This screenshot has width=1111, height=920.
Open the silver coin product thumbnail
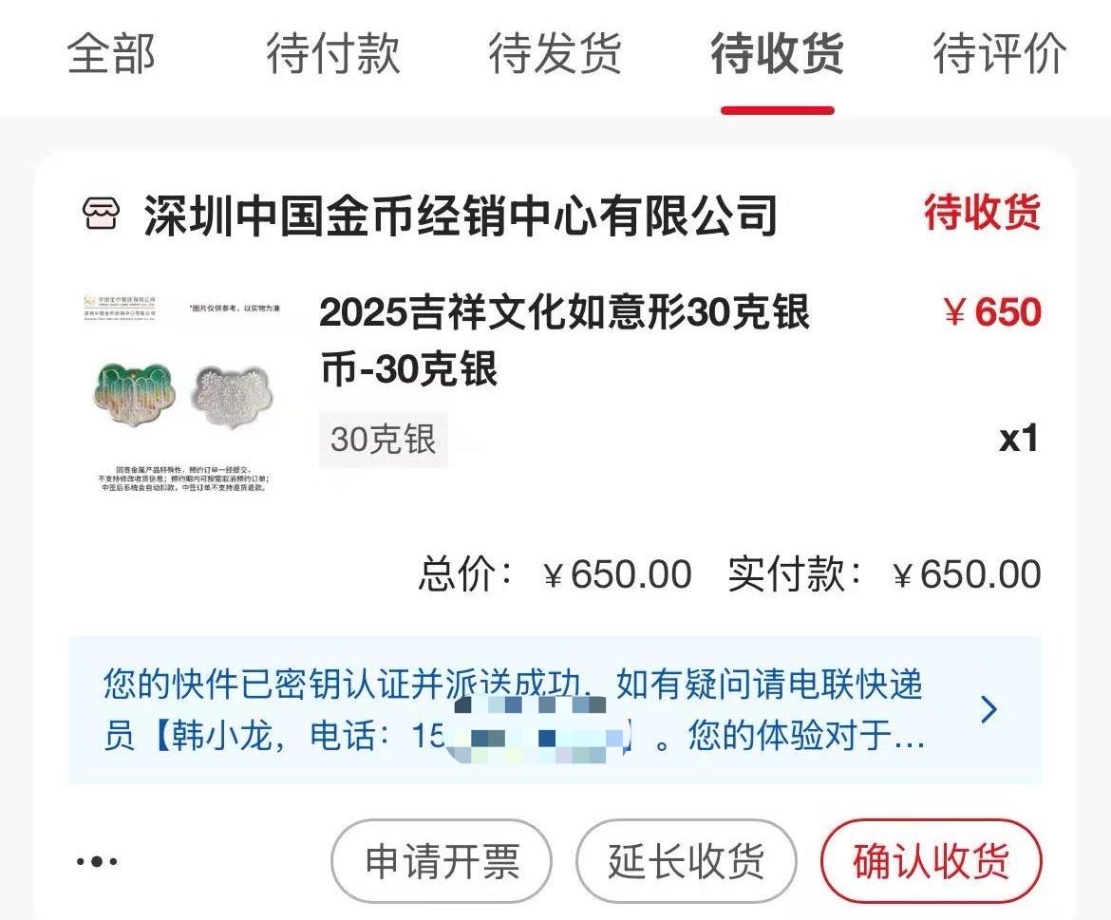183,394
